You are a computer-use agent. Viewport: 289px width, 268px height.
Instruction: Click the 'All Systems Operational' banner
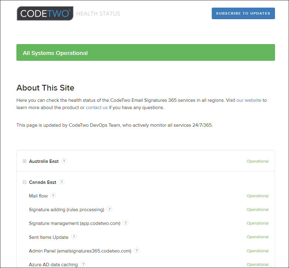146,53
